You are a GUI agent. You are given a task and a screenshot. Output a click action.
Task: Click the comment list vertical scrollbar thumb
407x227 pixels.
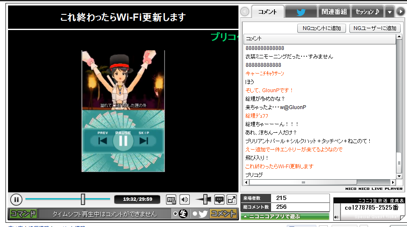[399, 163]
